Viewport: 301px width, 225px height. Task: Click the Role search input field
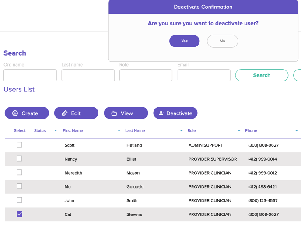146,75
